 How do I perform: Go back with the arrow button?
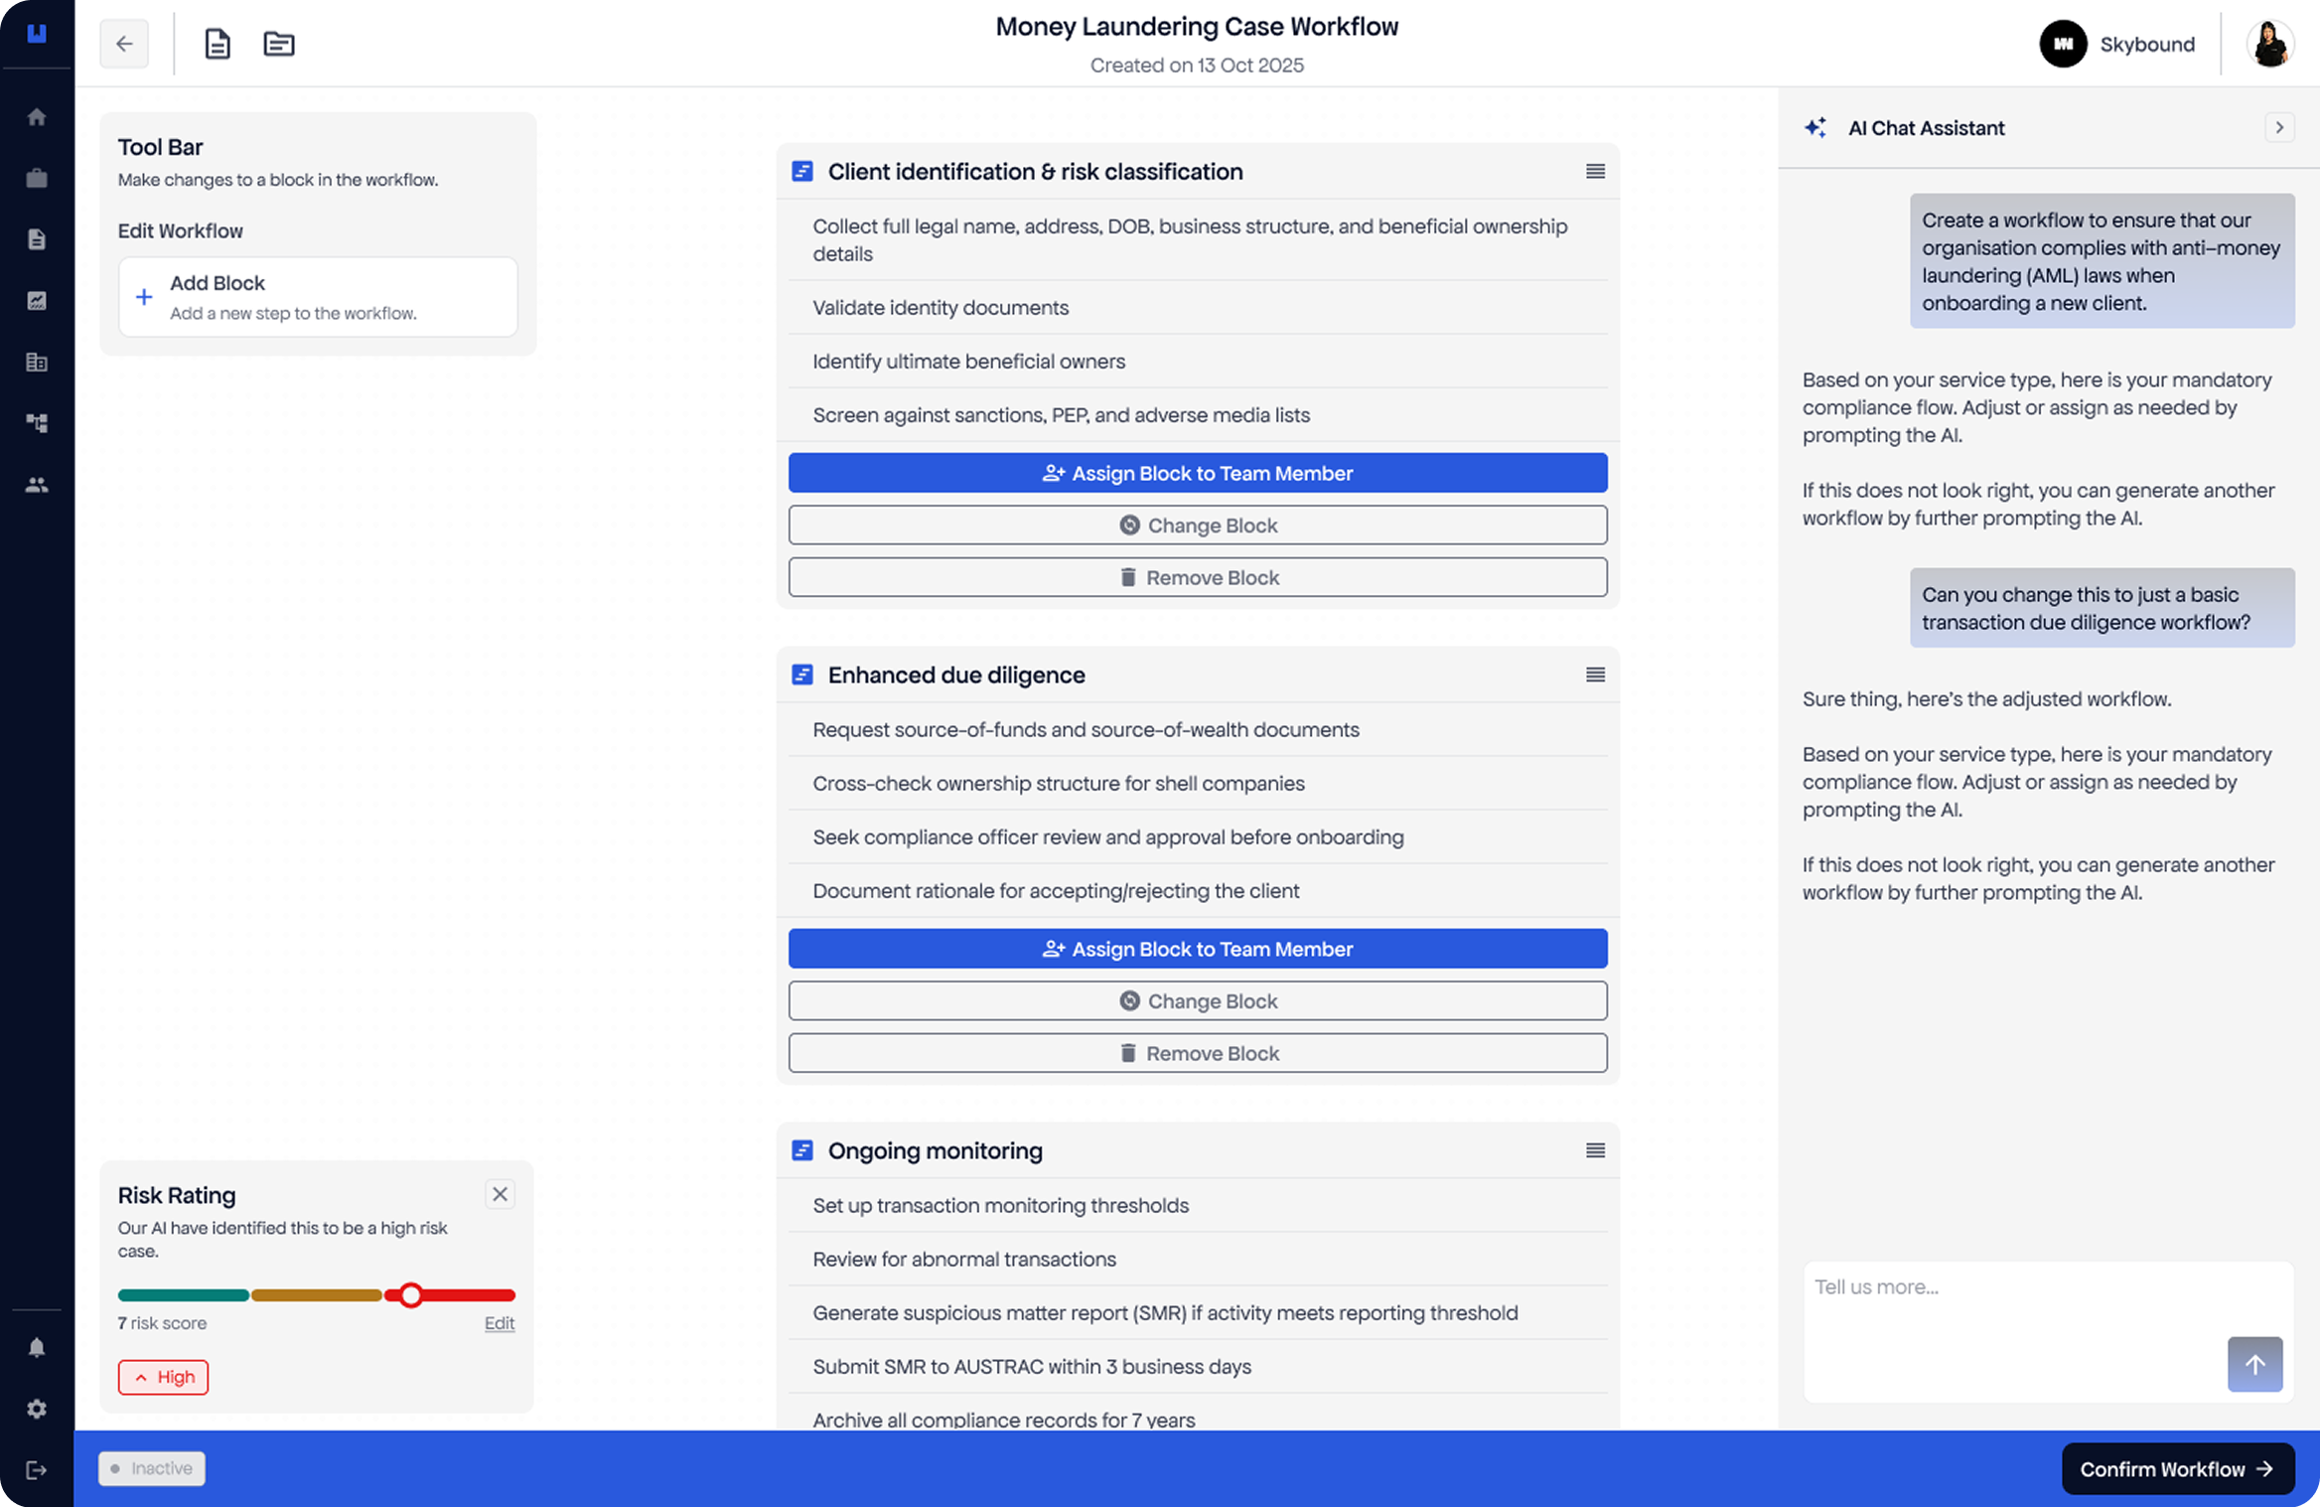tap(124, 44)
